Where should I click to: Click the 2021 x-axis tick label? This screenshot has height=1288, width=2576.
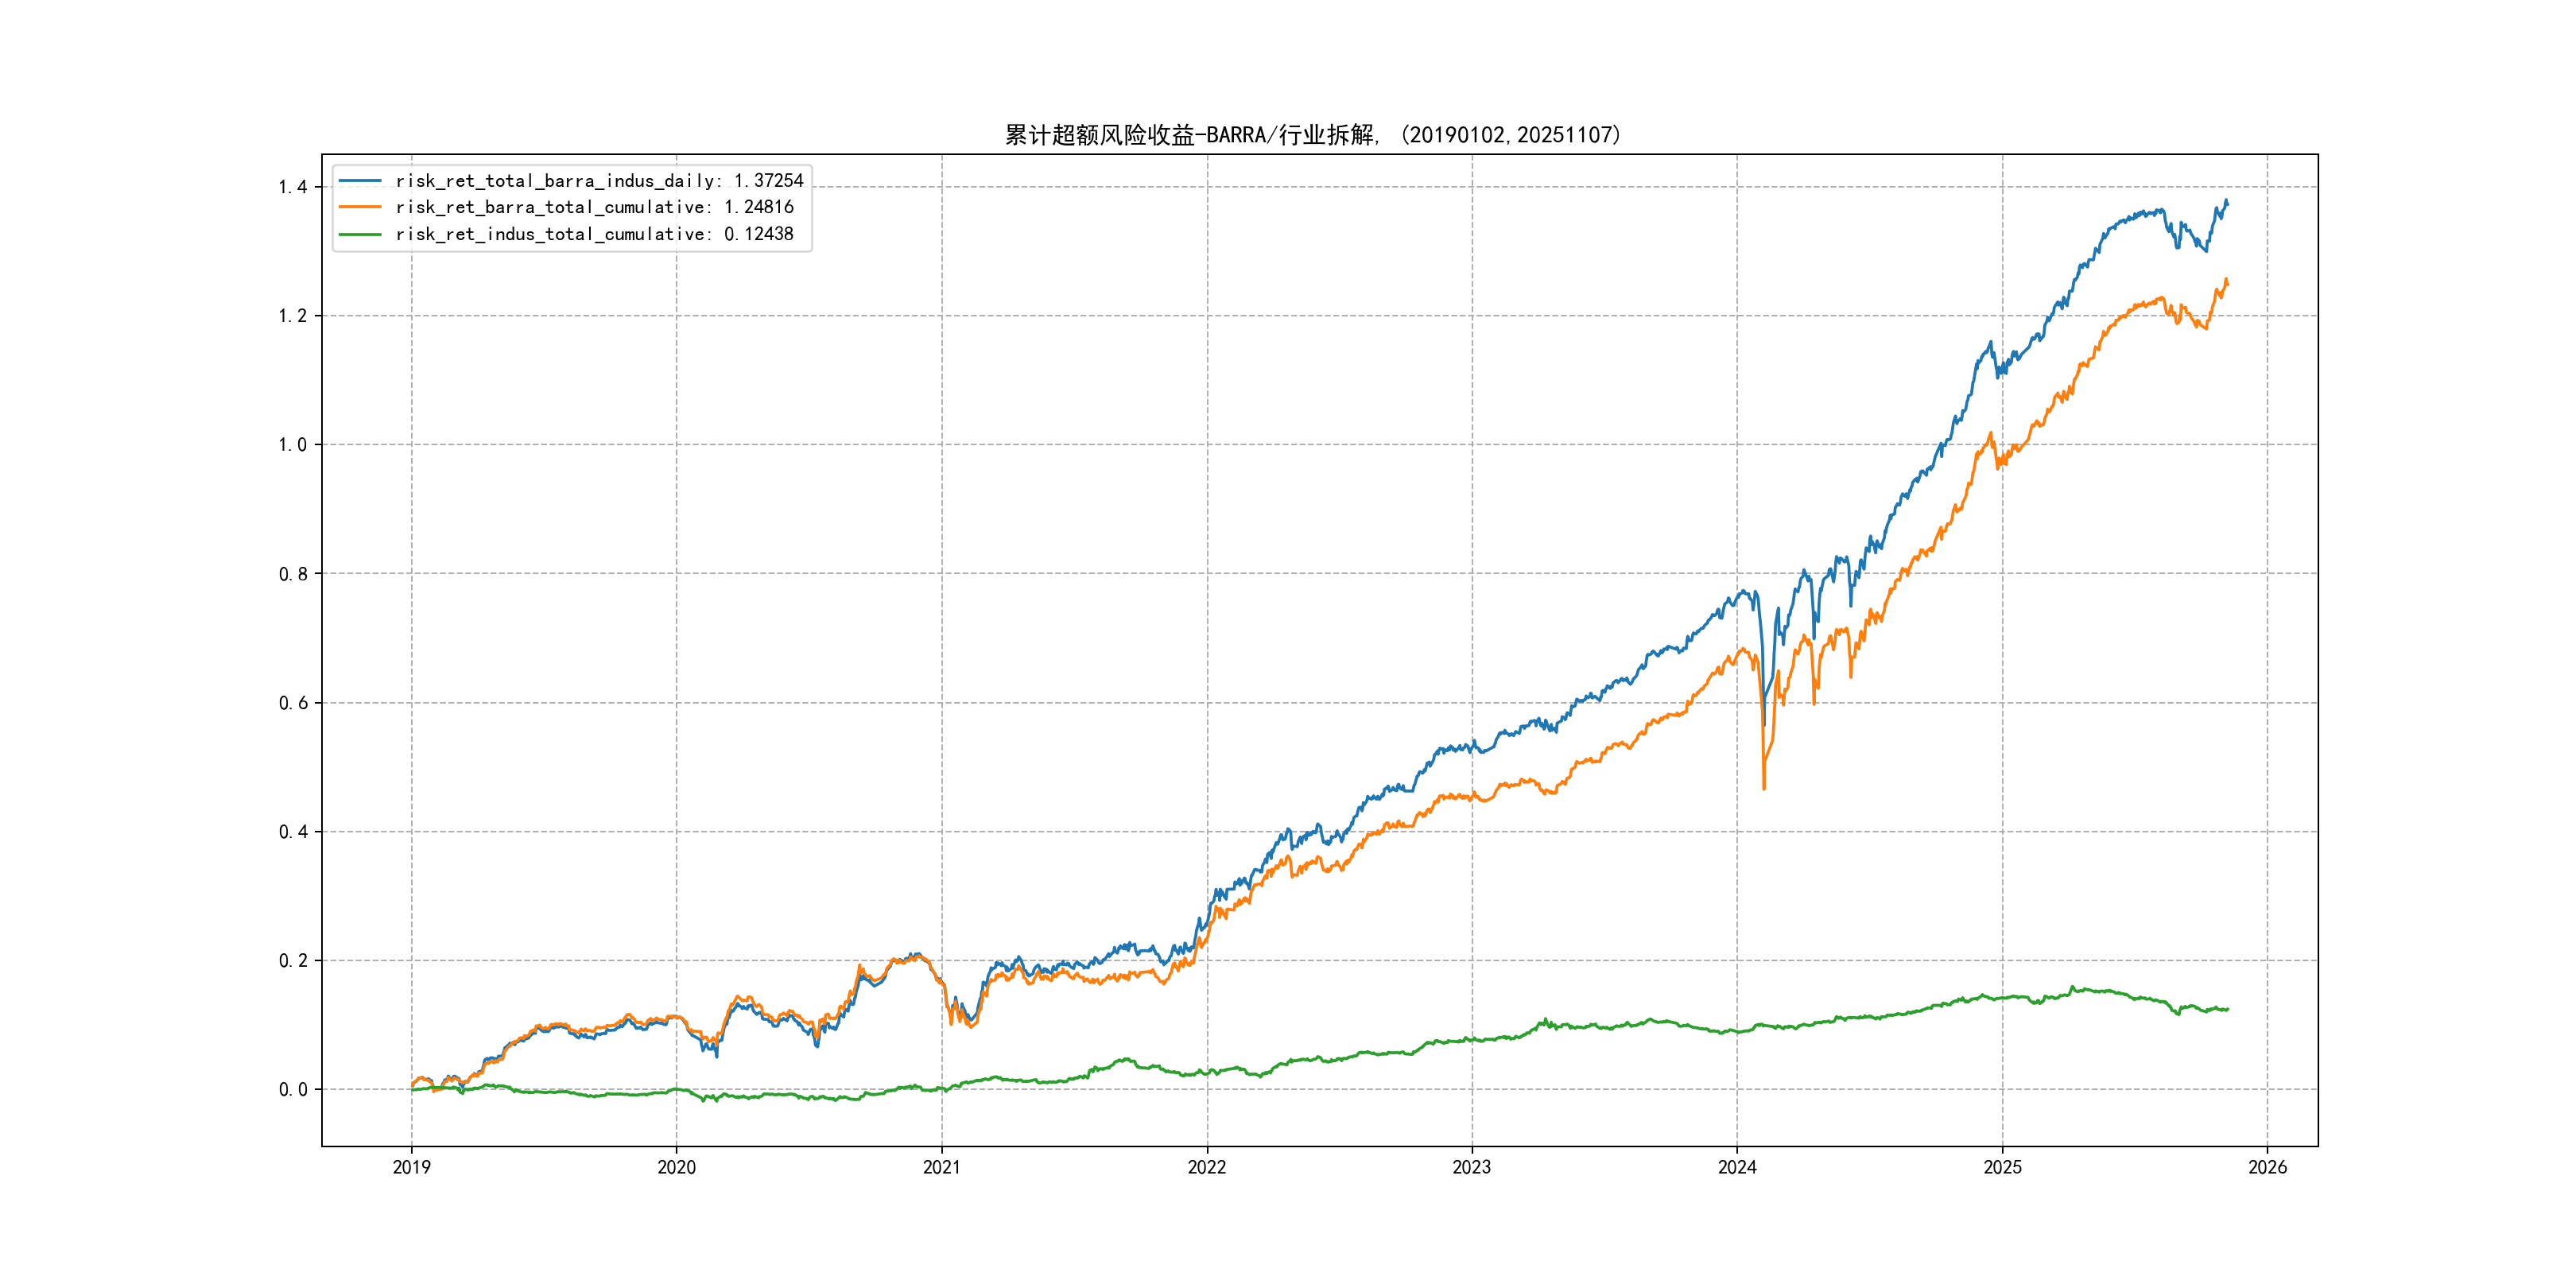point(941,1167)
